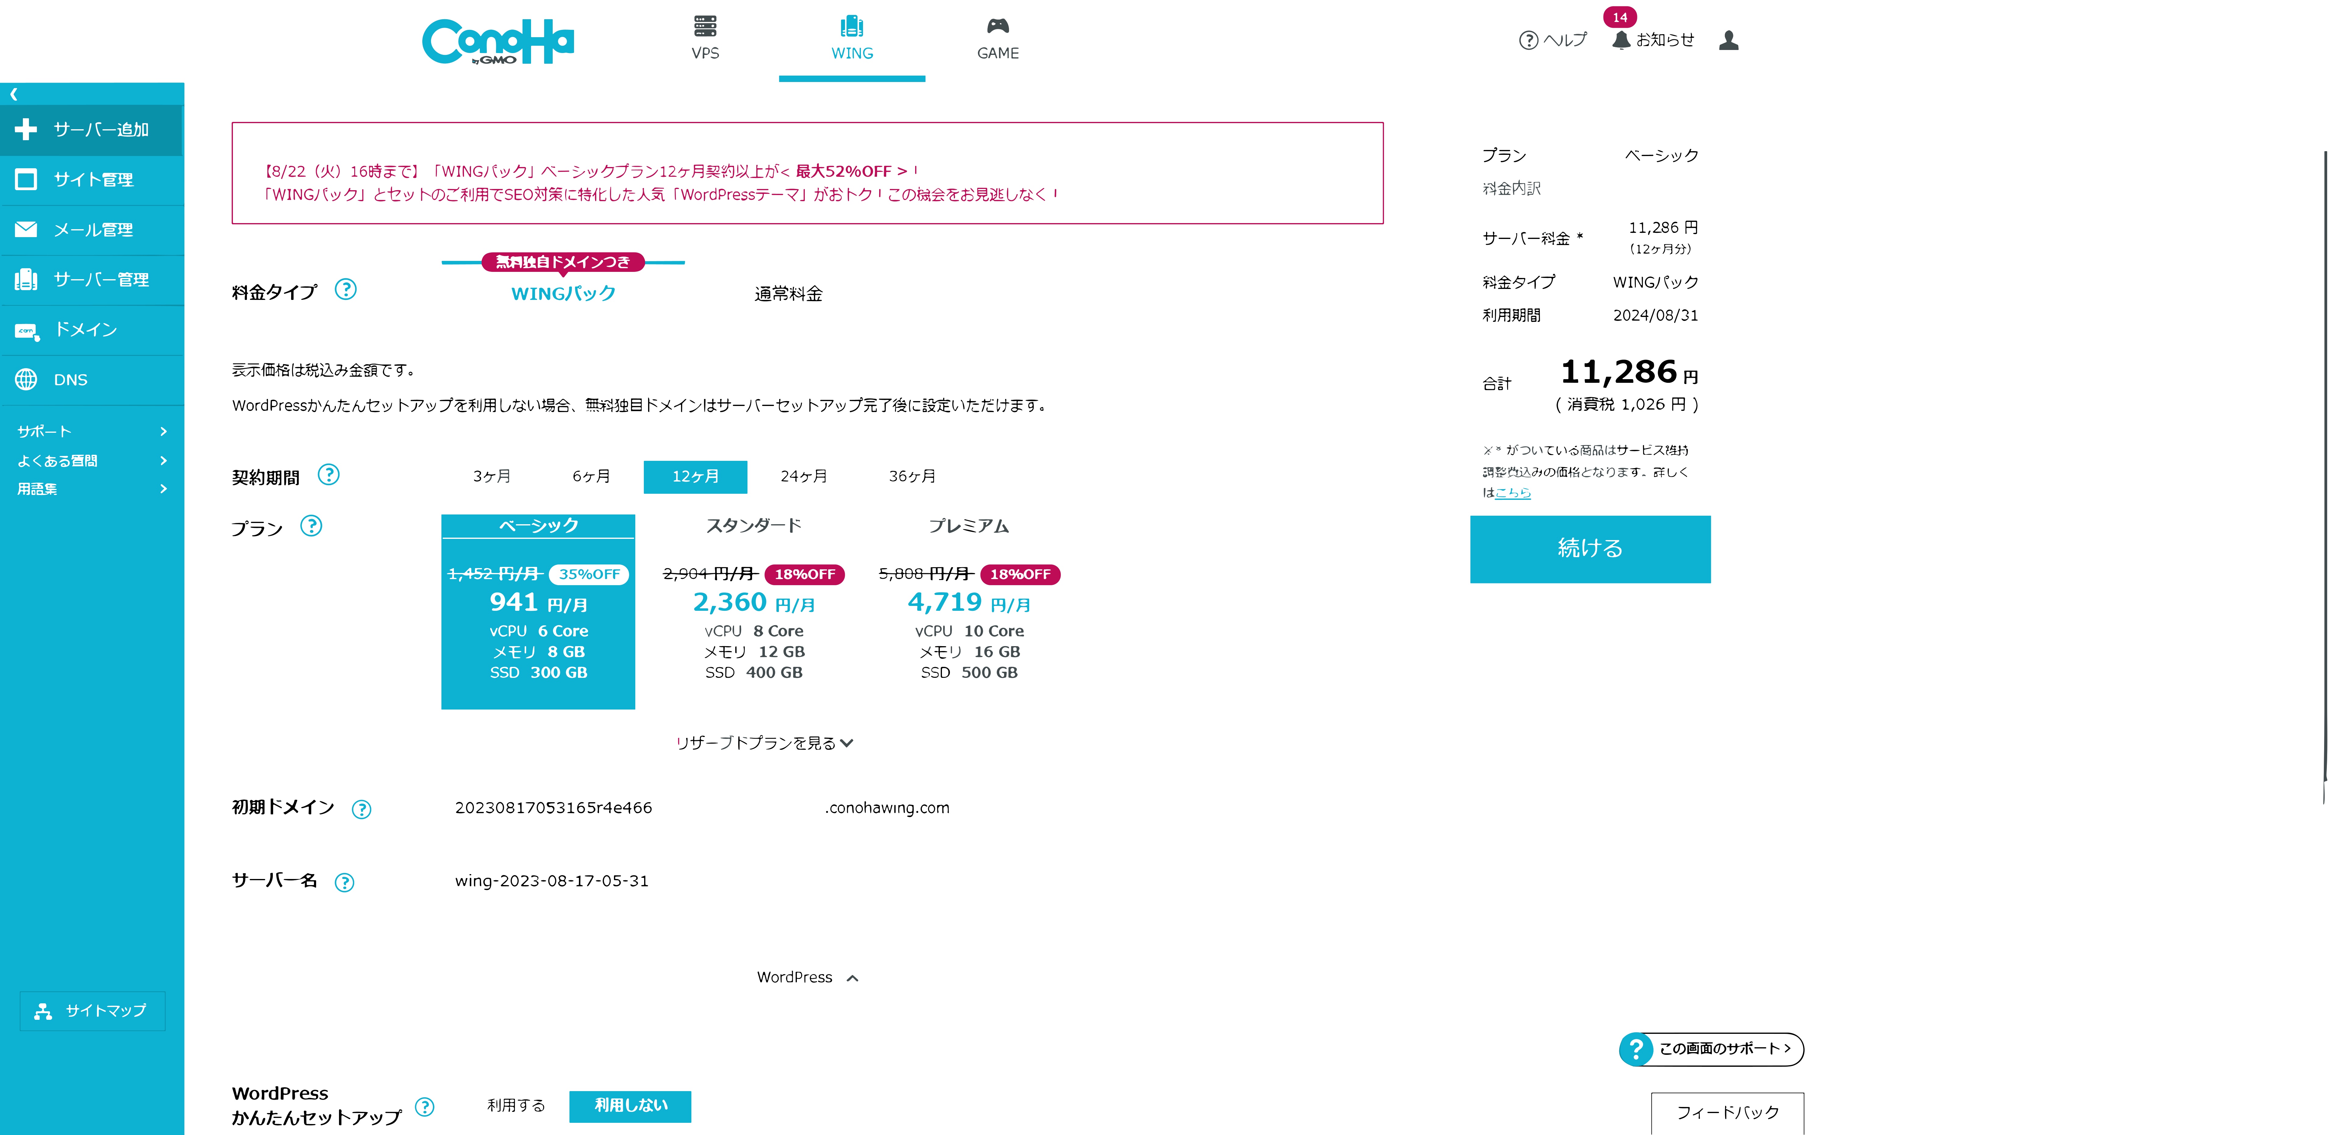Show help for 初期ドメイン

362,810
